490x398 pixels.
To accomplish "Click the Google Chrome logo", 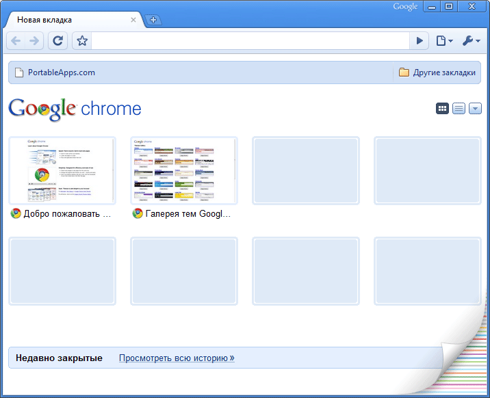I will coord(75,109).
